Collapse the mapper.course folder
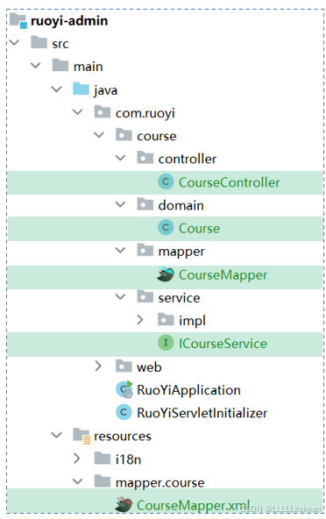Viewport: 326px width, 519px height. tap(77, 481)
